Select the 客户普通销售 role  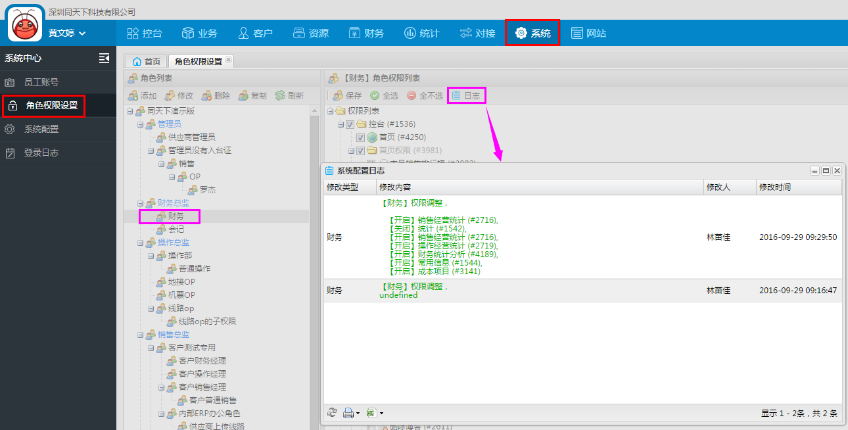[213, 400]
